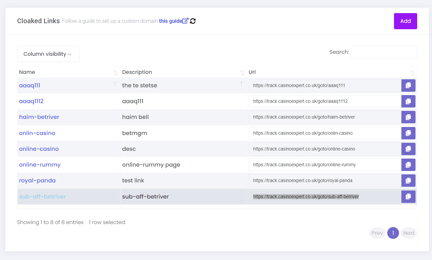Sort table by the Name column
The image size is (432, 260).
(69, 72)
